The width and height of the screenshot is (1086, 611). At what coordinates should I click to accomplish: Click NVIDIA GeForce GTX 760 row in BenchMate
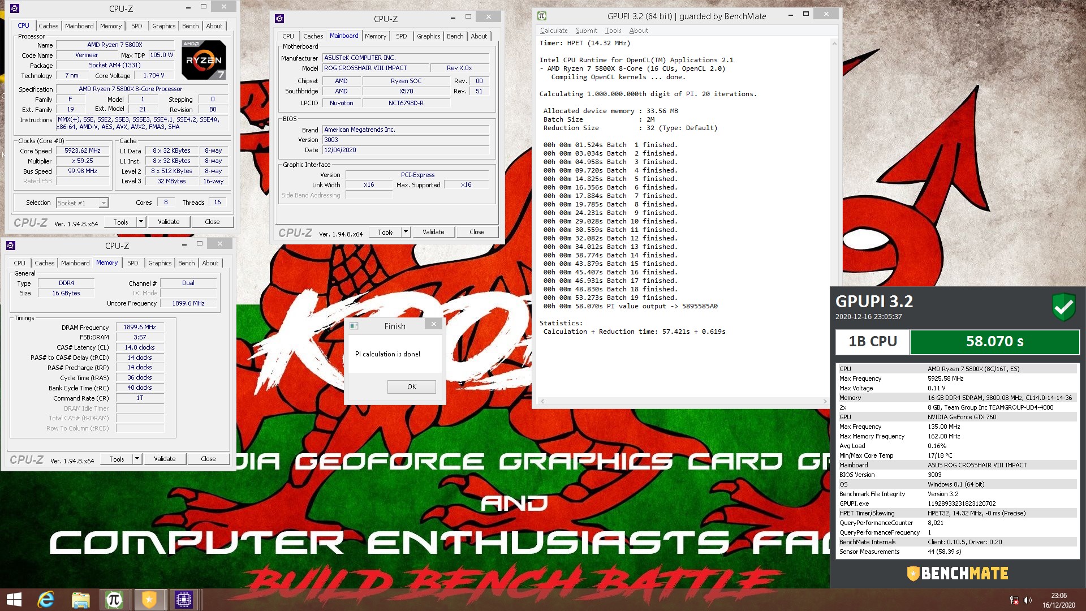point(958,417)
